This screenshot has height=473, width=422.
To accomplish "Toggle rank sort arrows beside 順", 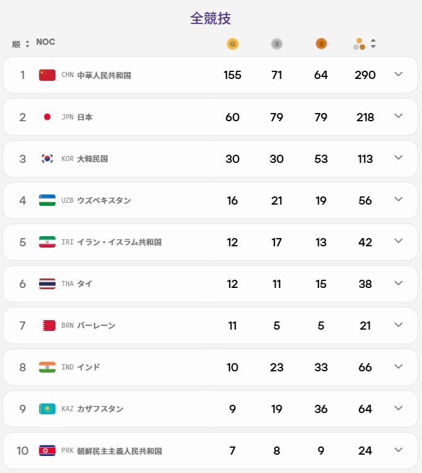I will [27, 44].
